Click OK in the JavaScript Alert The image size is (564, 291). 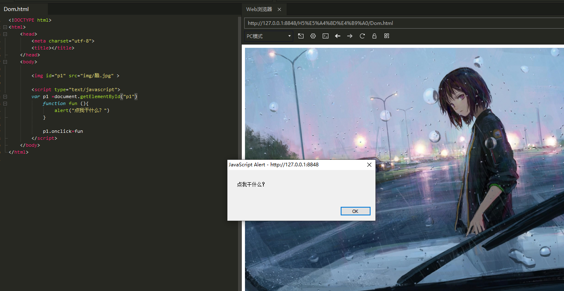coord(355,211)
